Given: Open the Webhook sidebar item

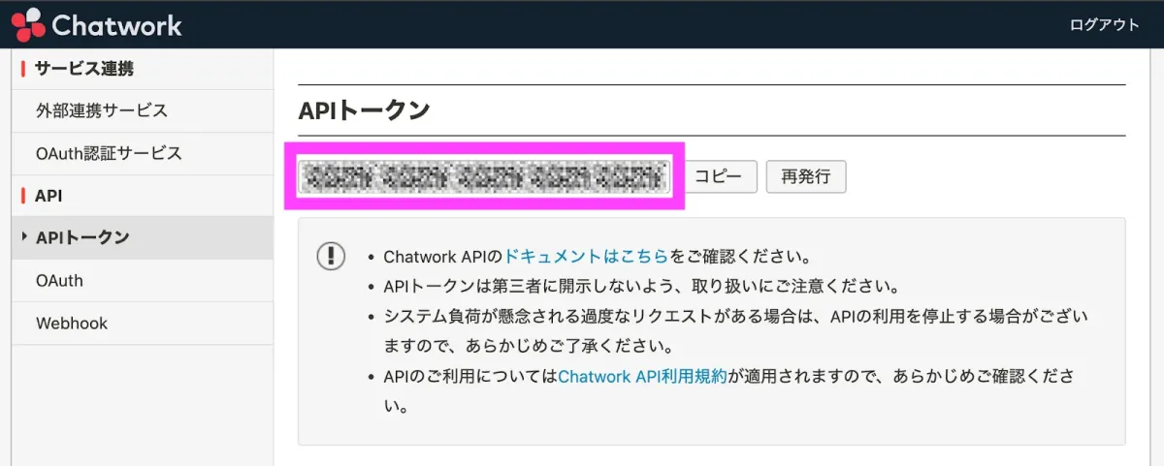Looking at the screenshot, I should [72, 324].
